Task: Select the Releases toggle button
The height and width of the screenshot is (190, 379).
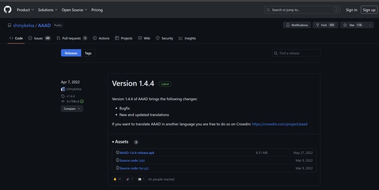Action: (71, 53)
